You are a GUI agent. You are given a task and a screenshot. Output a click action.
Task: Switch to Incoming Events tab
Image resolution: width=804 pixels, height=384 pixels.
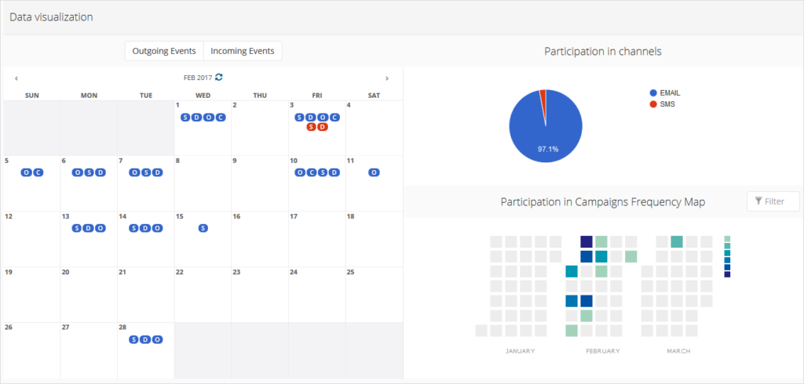point(243,51)
